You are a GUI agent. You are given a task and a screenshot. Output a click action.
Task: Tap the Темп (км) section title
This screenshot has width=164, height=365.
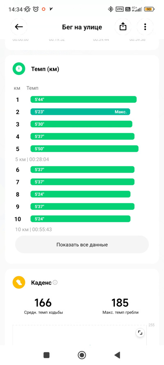pos(45,69)
